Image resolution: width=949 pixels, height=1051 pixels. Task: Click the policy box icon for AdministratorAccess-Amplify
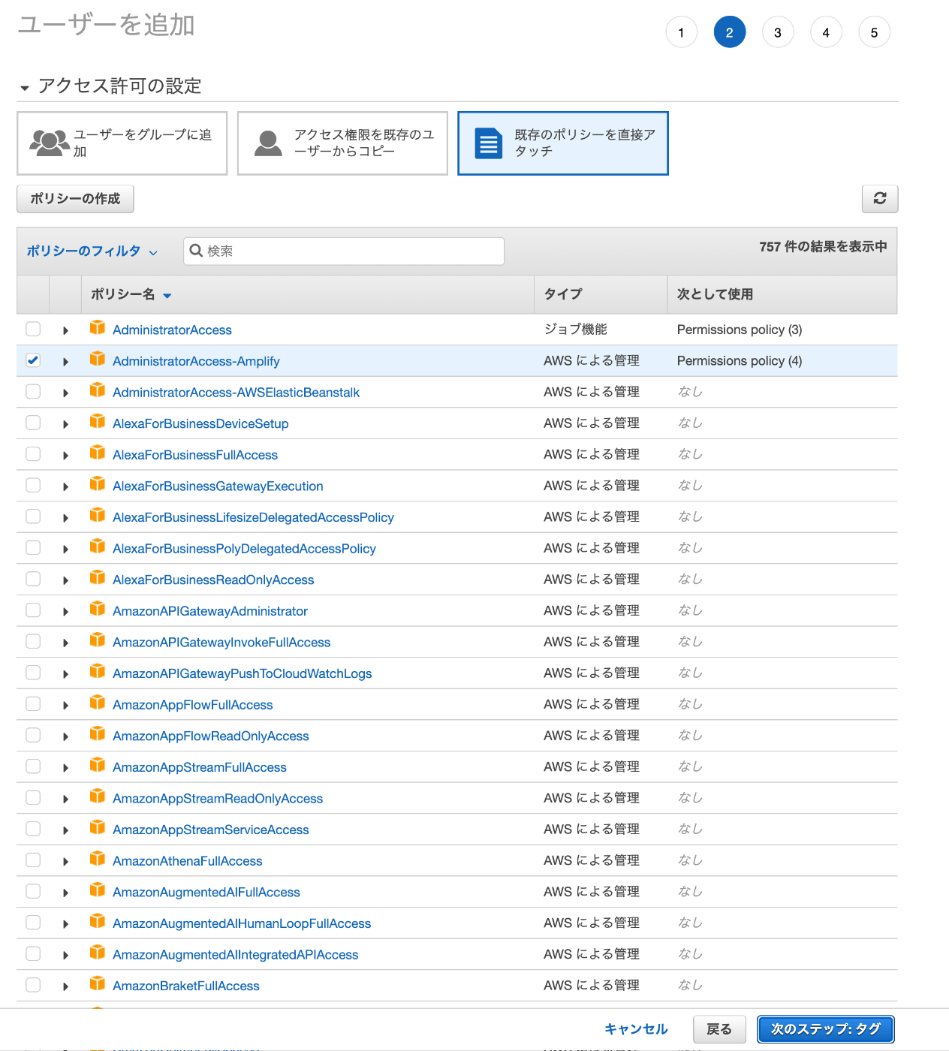pos(98,360)
